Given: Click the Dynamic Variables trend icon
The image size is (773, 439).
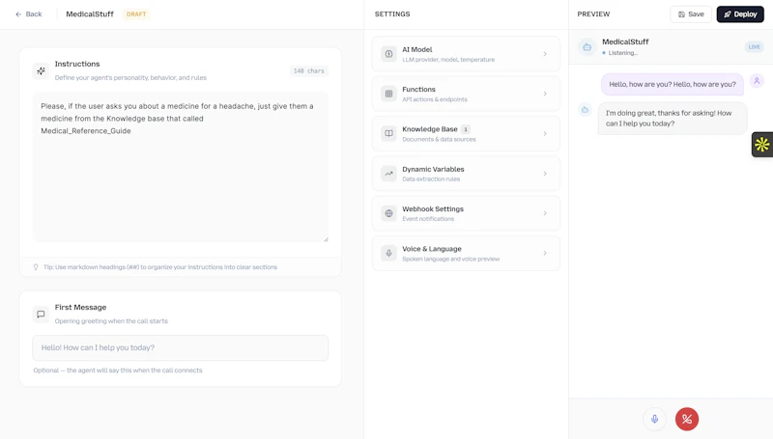Looking at the screenshot, I should point(388,174).
